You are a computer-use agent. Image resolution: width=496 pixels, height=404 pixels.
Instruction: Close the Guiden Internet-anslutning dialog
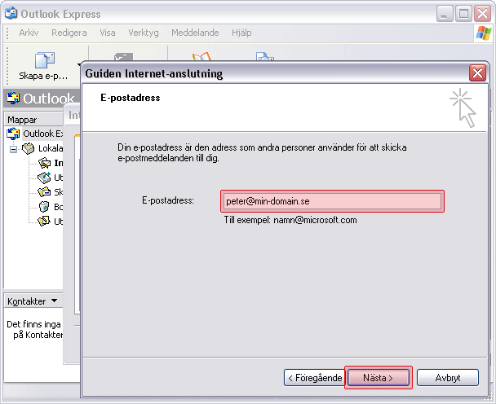(x=477, y=73)
